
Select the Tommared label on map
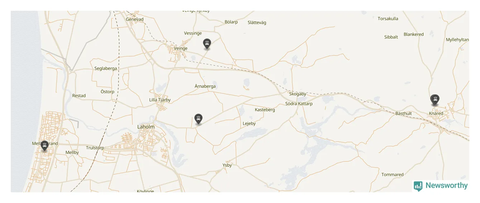pyautogui.click(x=392, y=175)
